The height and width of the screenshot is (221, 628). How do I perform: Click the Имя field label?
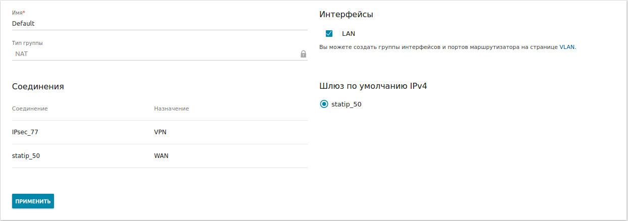coord(18,13)
